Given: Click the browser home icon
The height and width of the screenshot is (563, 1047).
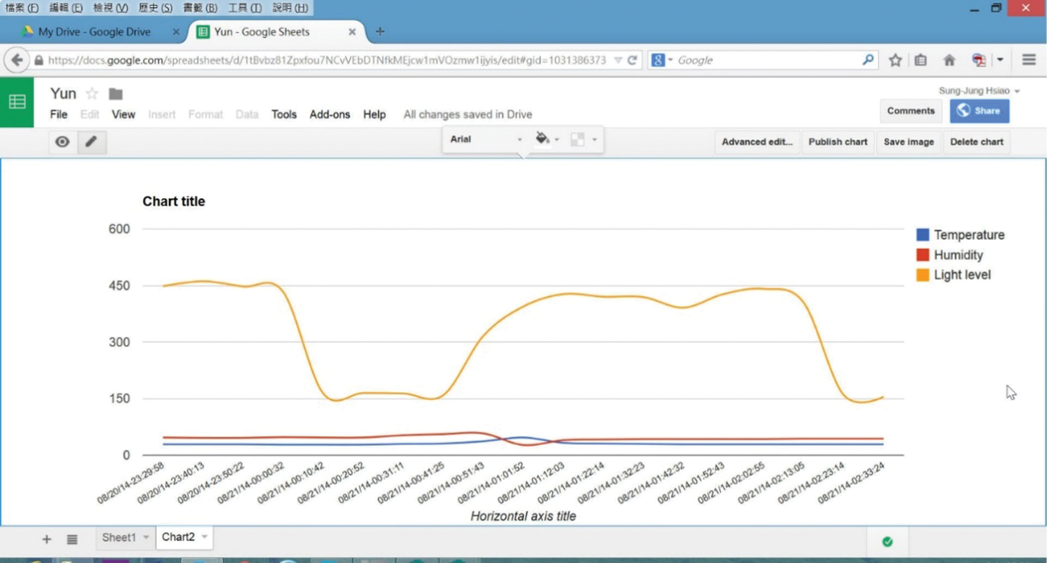Looking at the screenshot, I should tap(949, 61).
